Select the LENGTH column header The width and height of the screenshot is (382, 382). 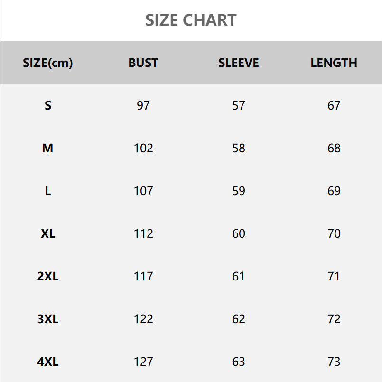point(334,63)
